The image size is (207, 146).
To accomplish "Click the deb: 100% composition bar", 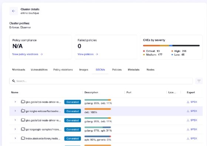I will click(98, 109).
